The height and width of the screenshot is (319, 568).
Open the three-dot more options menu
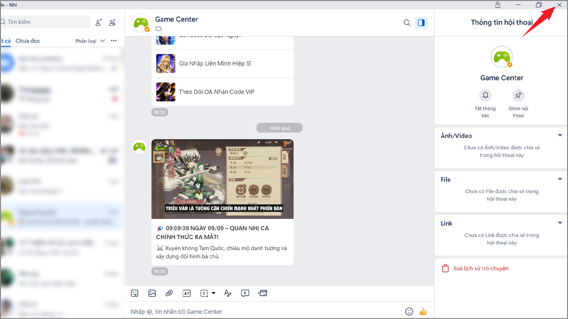(x=114, y=41)
